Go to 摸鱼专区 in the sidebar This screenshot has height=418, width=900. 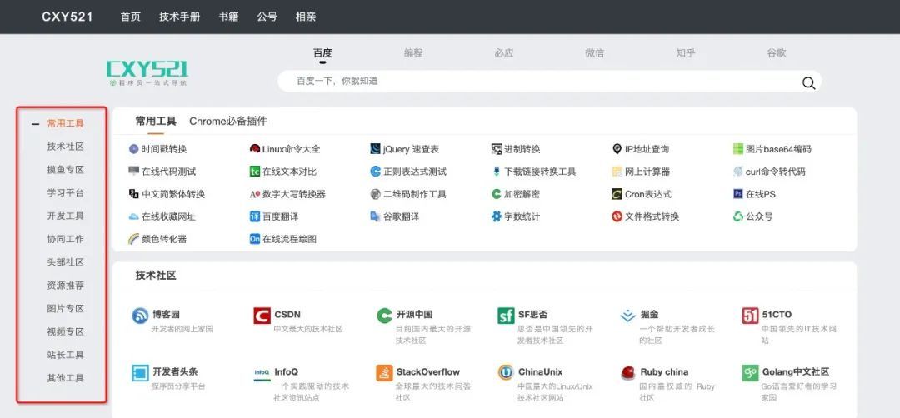66,170
